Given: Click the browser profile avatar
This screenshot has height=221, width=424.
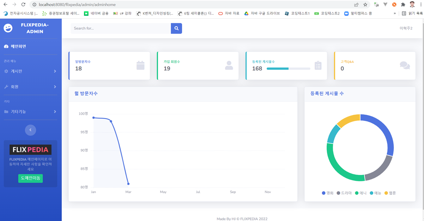Looking at the screenshot, I should tap(412, 4).
